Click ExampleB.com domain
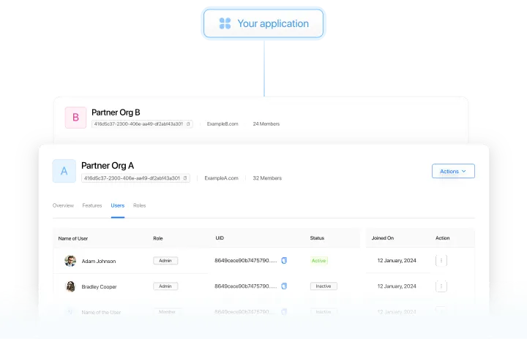The height and width of the screenshot is (339, 527). click(223, 124)
